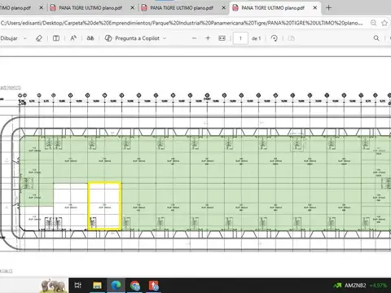Select the eraser tool
391x293 pixels.
(39, 38)
